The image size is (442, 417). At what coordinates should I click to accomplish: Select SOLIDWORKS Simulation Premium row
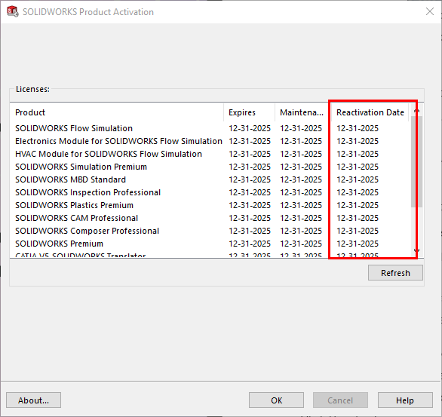pyautogui.click(x=210, y=167)
